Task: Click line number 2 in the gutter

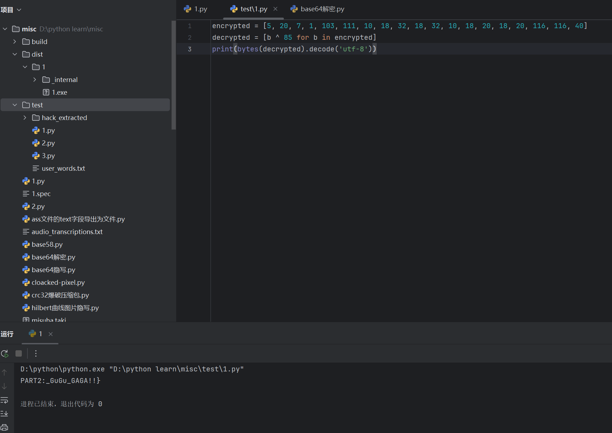Action: pos(190,37)
